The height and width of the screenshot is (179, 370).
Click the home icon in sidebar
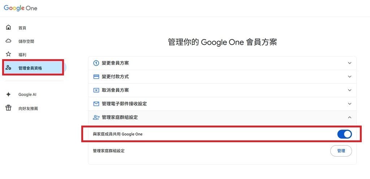tap(9, 28)
